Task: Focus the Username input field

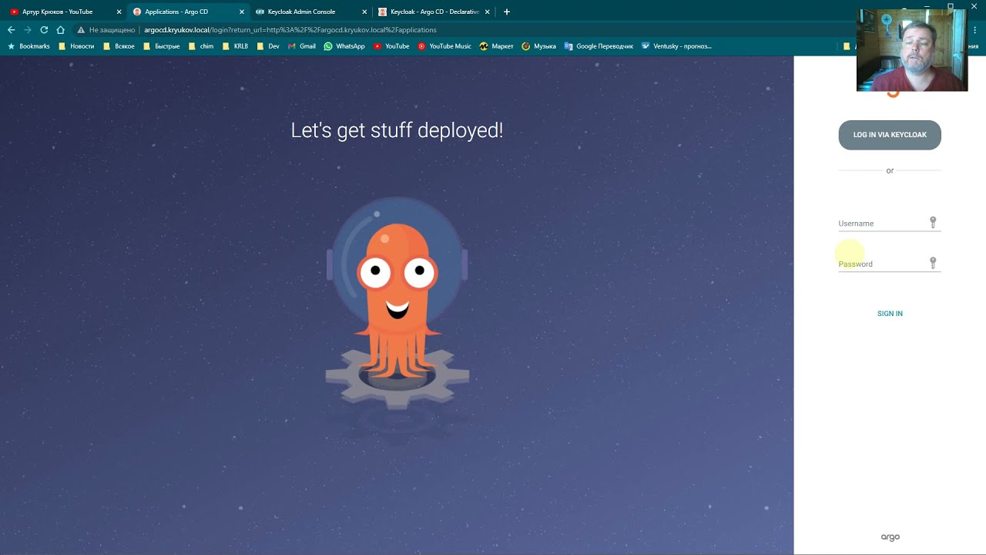Action: [x=890, y=223]
